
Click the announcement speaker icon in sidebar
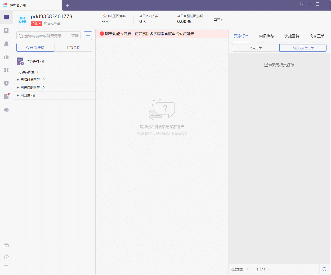(6, 109)
